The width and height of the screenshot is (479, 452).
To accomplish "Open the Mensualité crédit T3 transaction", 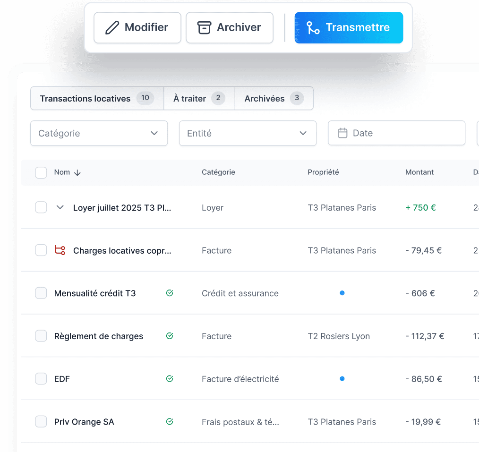I will (x=95, y=293).
